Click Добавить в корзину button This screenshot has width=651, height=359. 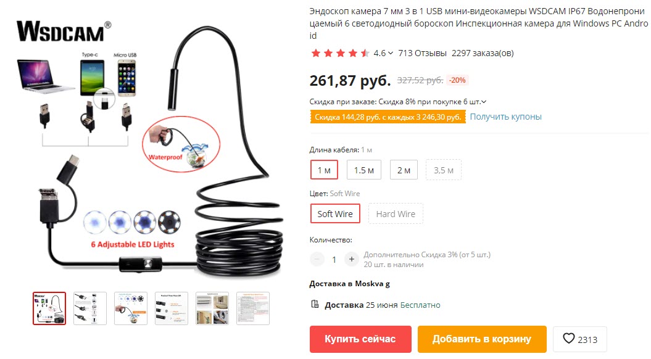pyautogui.click(x=481, y=339)
